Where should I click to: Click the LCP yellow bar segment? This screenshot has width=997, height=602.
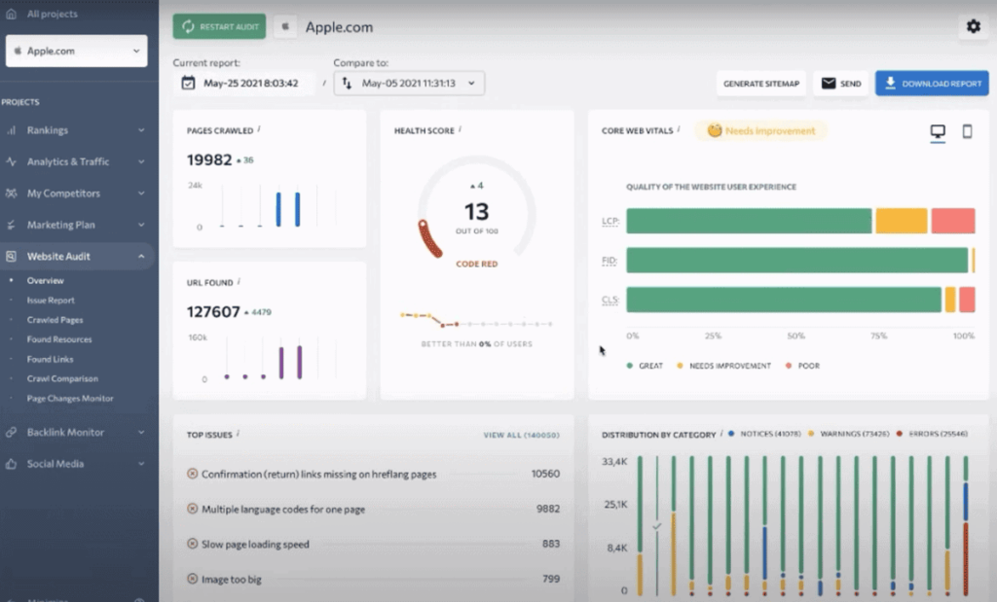901,221
